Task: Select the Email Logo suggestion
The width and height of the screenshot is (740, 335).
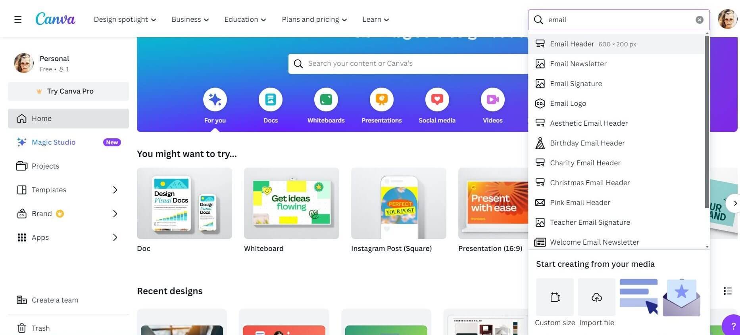Action: [x=617, y=103]
